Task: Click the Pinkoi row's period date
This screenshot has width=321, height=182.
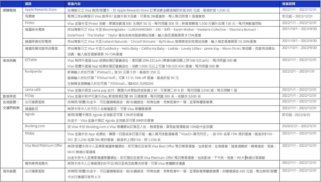Action: [299, 23]
